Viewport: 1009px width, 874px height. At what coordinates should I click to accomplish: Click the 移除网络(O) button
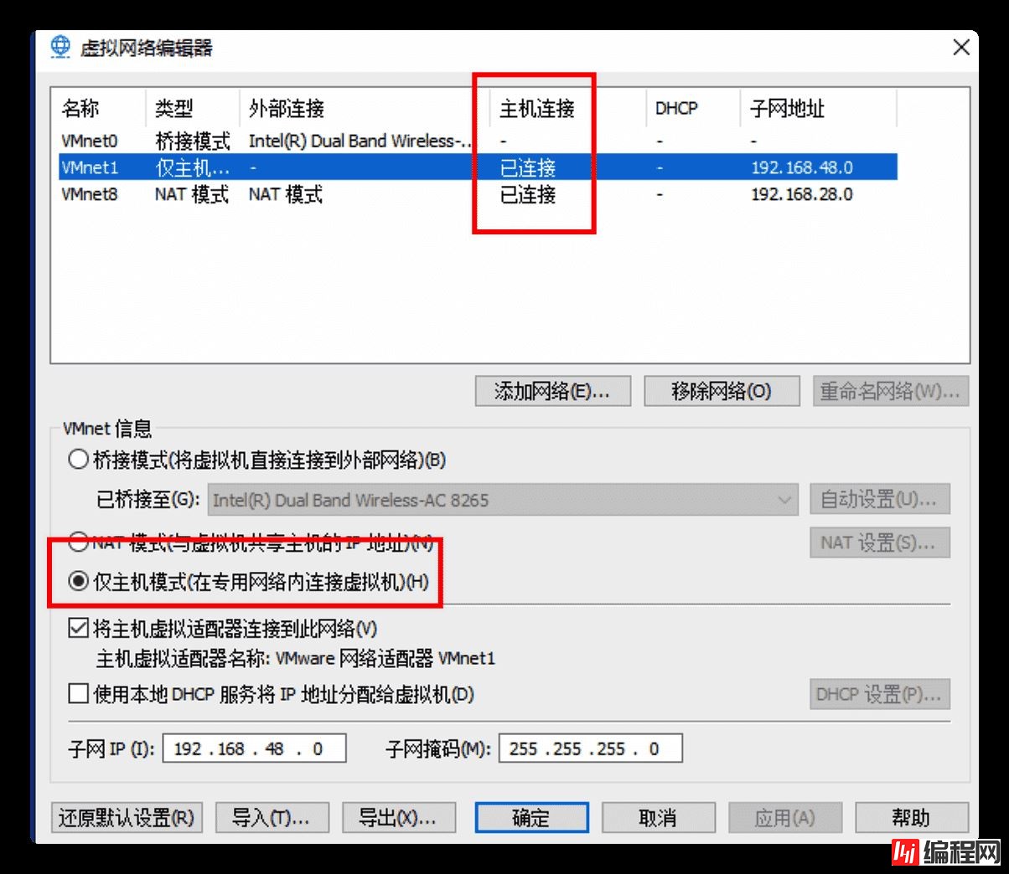(722, 391)
